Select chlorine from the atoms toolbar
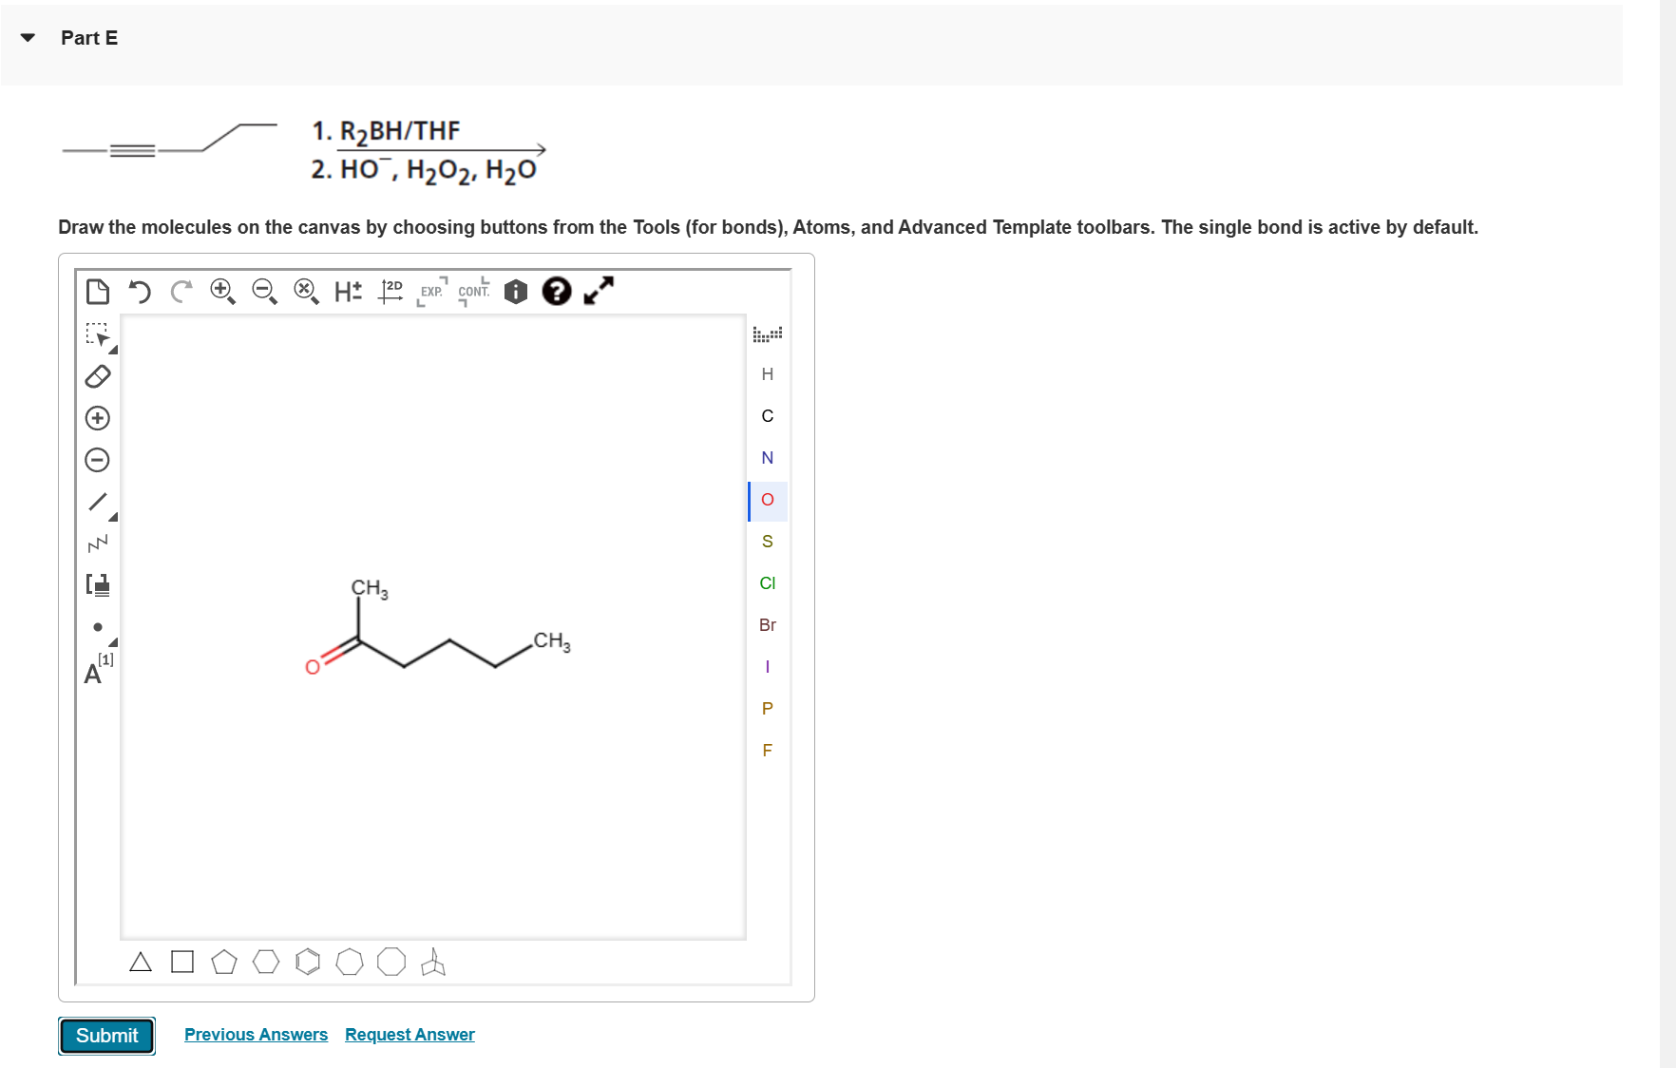 point(767,582)
